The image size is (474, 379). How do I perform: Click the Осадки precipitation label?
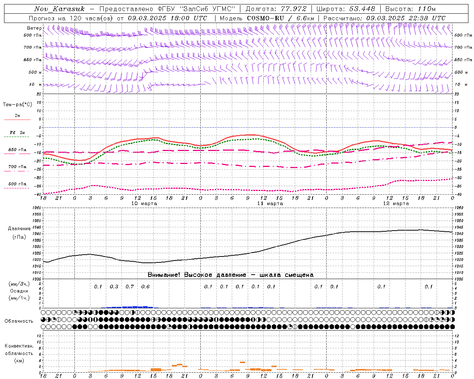(x=19, y=291)
